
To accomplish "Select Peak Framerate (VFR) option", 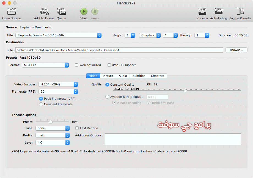I will 41,99.
